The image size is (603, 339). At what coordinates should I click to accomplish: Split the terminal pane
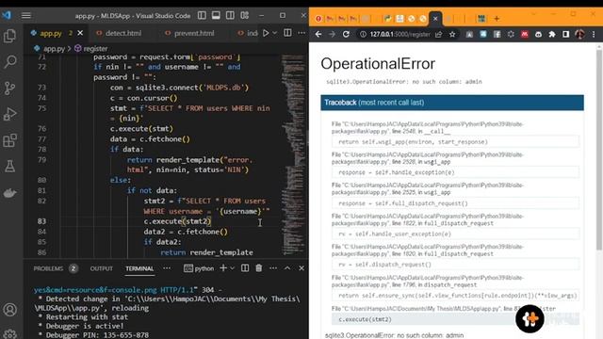point(245,268)
